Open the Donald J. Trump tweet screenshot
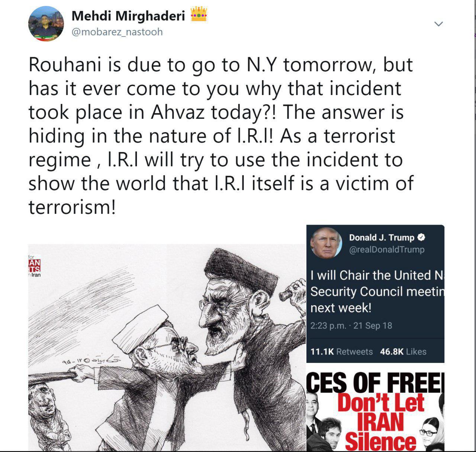The height and width of the screenshot is (452, 476). click(375, 293)
